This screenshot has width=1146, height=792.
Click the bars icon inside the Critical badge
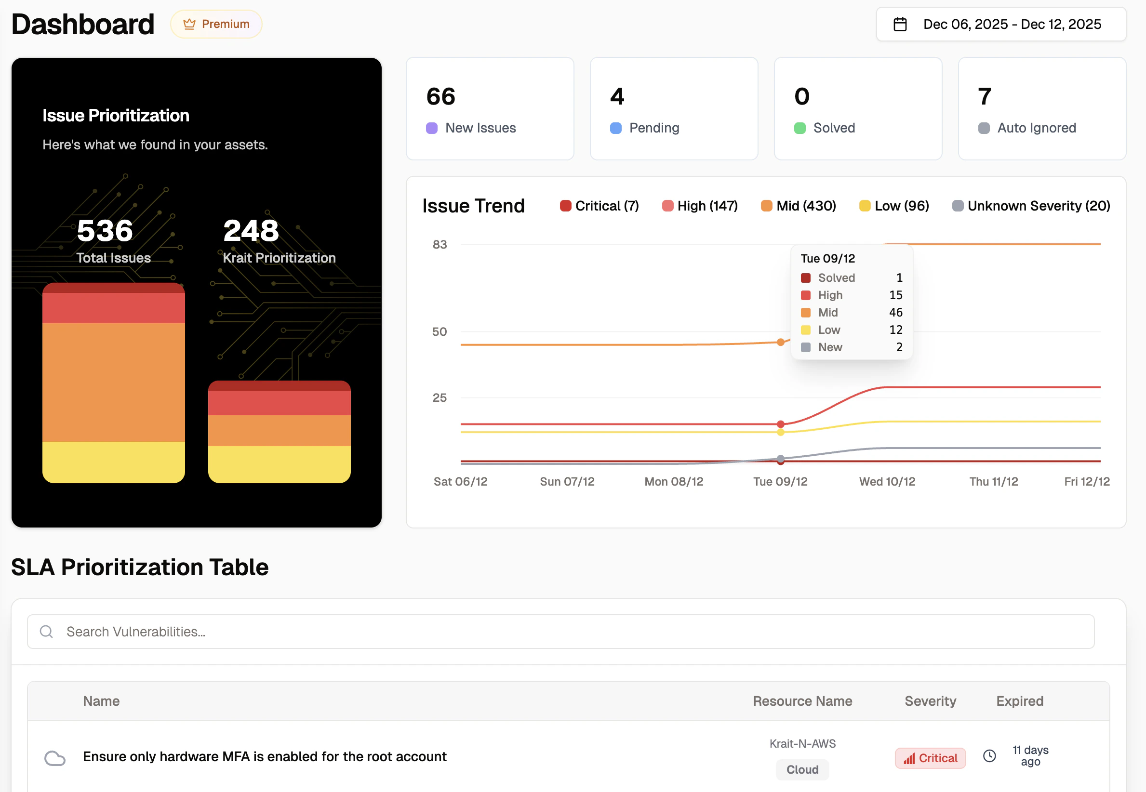pyautogui.click(x=909, y=758)
